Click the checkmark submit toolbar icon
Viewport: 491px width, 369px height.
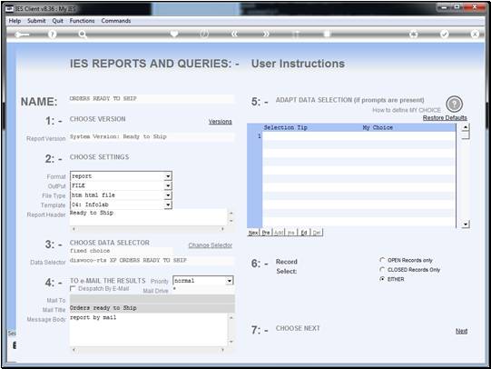tap(445, 34)
